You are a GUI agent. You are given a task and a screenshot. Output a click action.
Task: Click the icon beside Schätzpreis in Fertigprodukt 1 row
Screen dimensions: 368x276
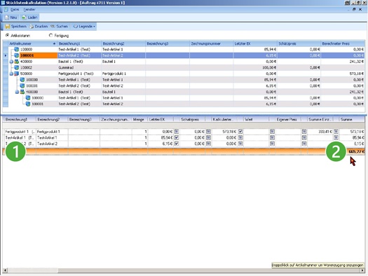pyautogui.click(x=208, y=132)
